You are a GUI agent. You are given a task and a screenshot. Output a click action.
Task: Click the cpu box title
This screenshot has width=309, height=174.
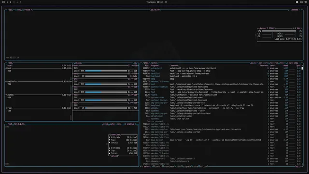tap(10, 10)
